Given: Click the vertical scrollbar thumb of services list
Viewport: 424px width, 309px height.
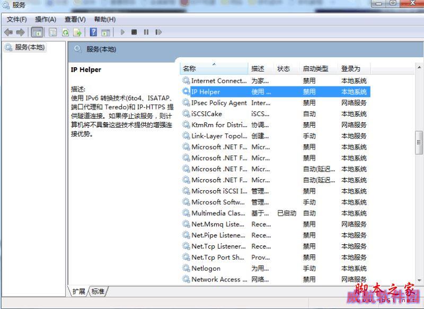Looking at the screenshot, I should 419,143.
